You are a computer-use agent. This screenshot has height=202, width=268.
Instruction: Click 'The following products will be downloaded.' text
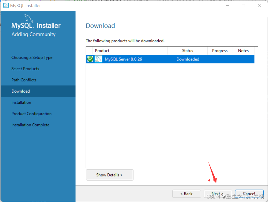coord(125,41)
